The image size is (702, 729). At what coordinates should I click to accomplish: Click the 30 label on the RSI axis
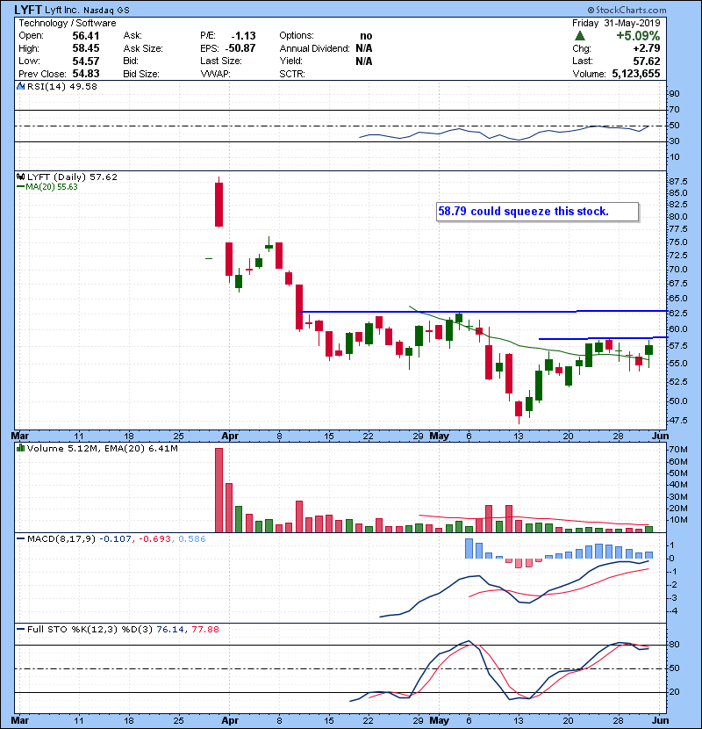[x=674, y=141]
